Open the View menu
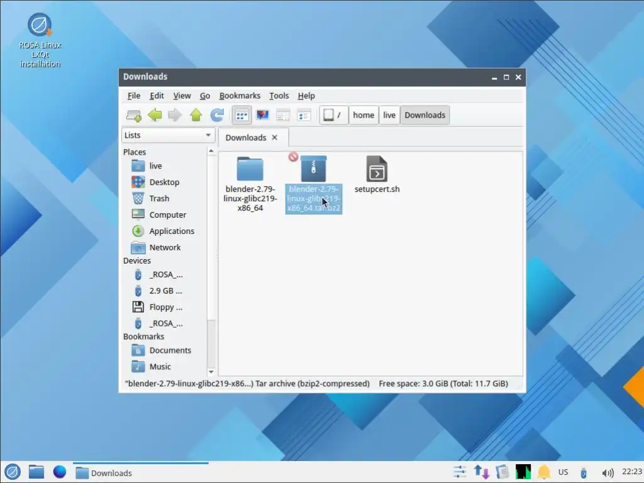644x483 pixels. (182, 96)
